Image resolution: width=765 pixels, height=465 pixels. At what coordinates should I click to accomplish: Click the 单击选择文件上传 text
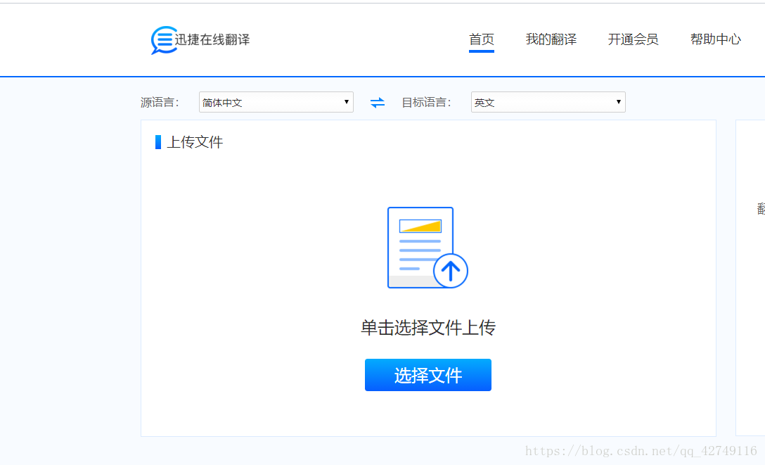point(428,327)
